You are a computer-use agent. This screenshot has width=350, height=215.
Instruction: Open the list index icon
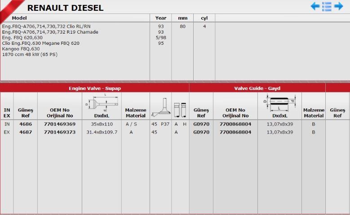click(x=327, y=6)
